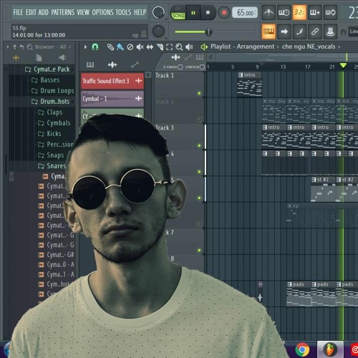
Task: Collapse the Drum..hots folder
Action: [50, 102]
